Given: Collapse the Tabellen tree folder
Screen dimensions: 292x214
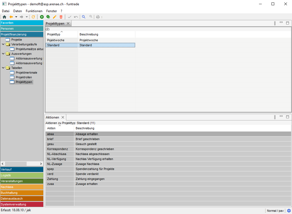Looking at the screenshot, I should point(3,68).
